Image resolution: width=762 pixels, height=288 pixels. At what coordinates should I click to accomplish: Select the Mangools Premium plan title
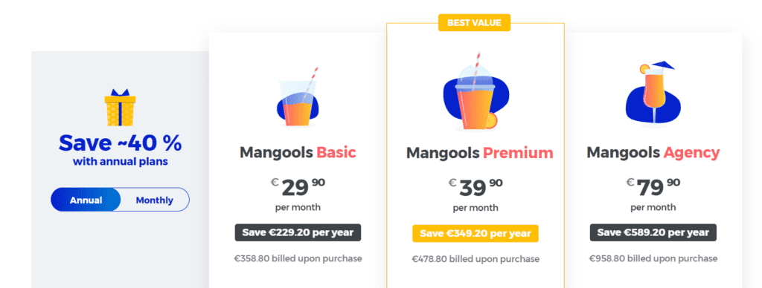tap(480, 153)
